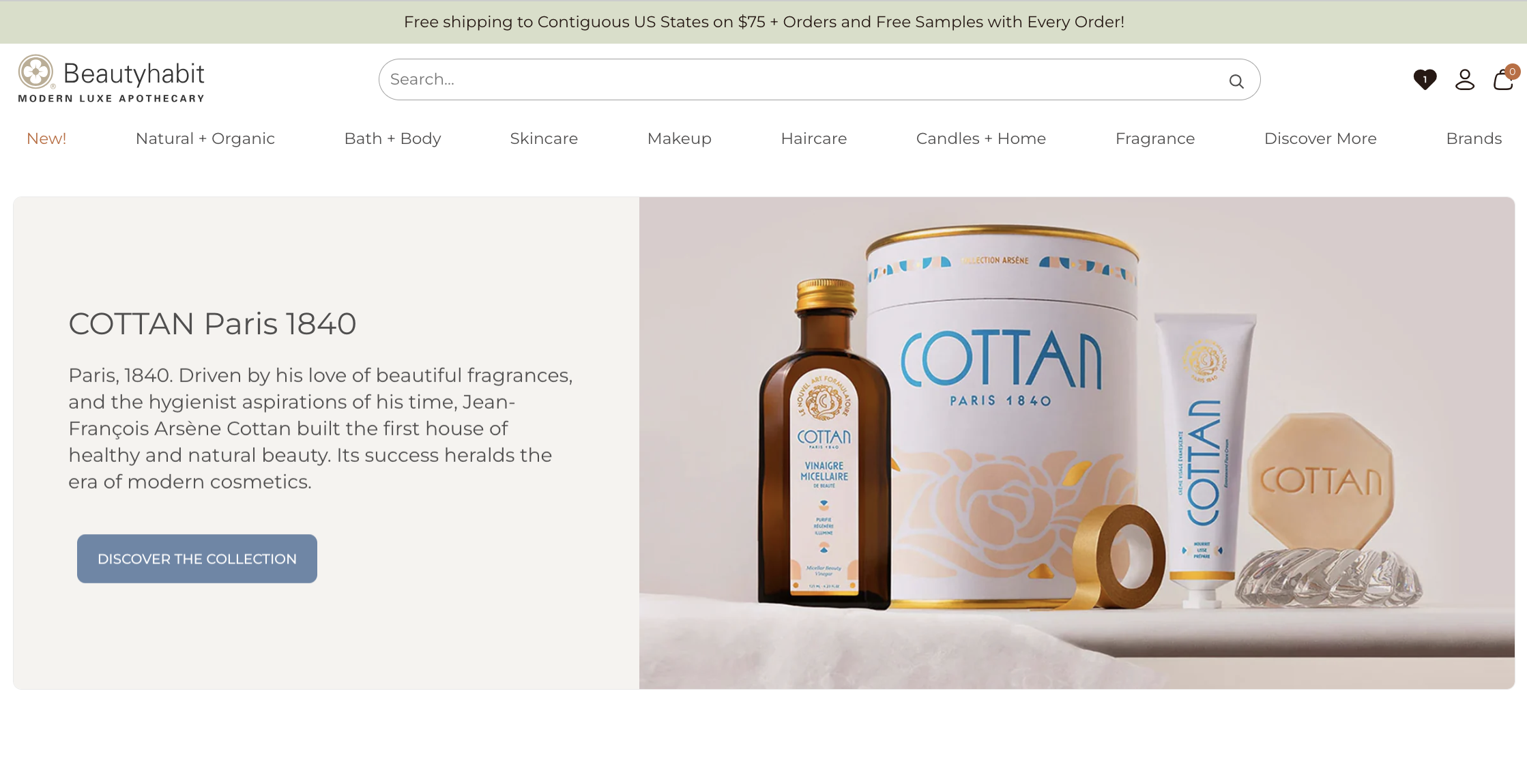Open the Brands page link
The image size is (1527, 760).
1474,138
